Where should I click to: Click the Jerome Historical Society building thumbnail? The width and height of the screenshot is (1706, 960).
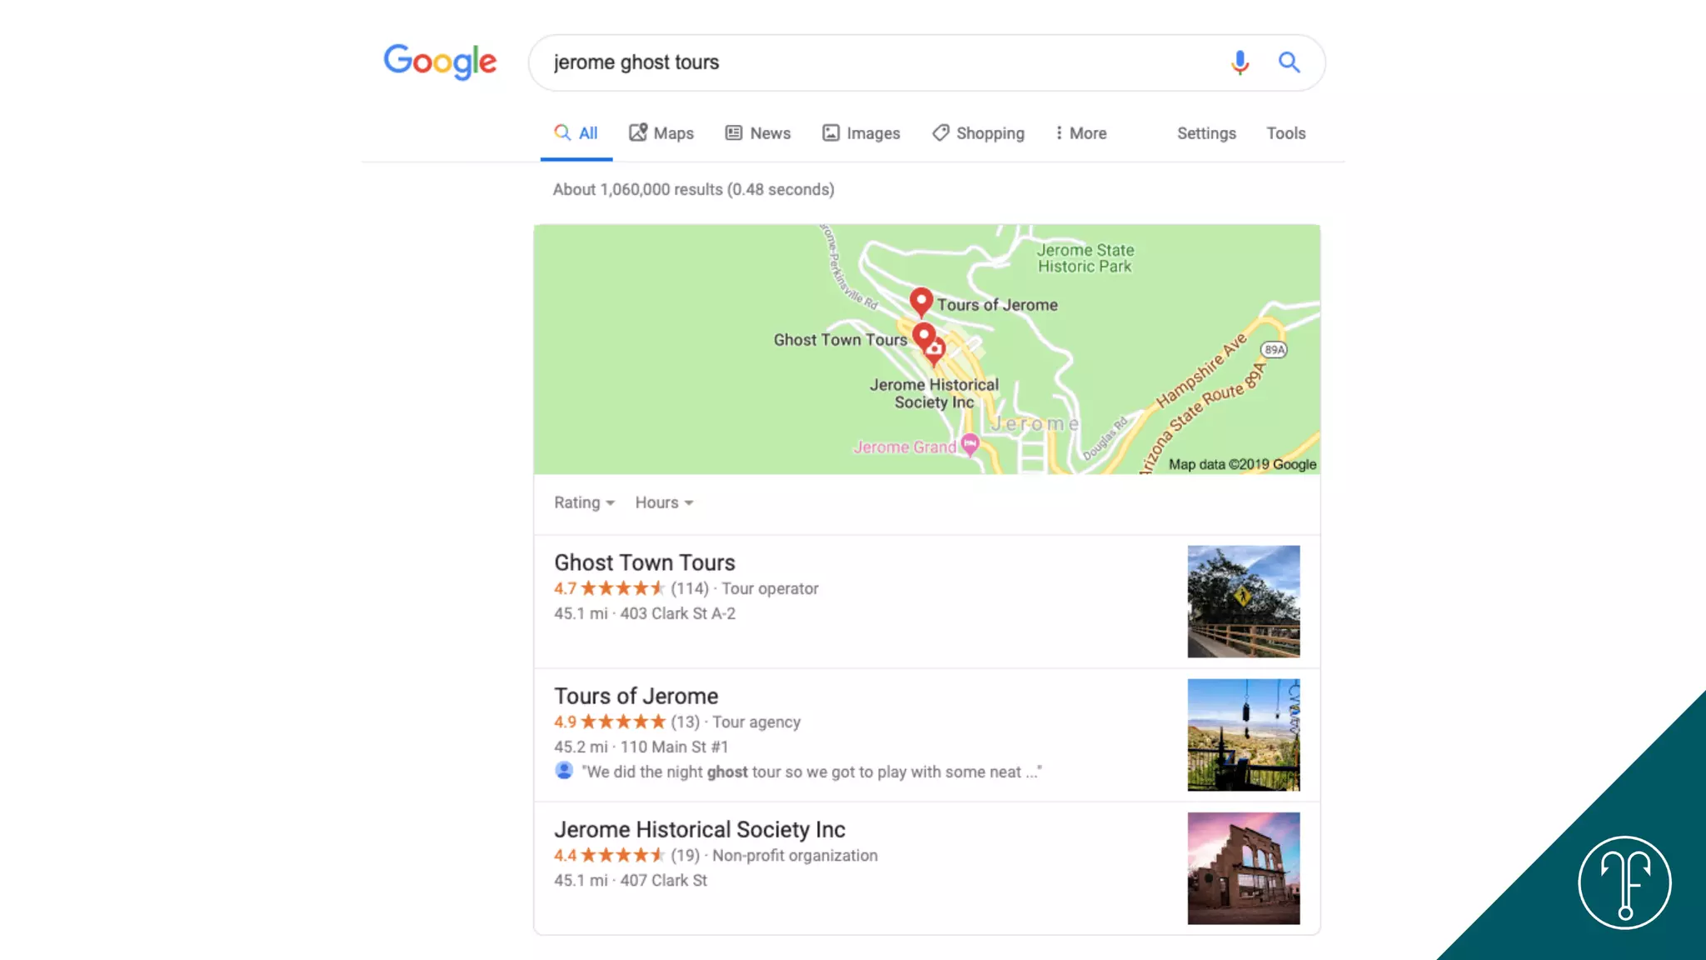point(1244,868)
